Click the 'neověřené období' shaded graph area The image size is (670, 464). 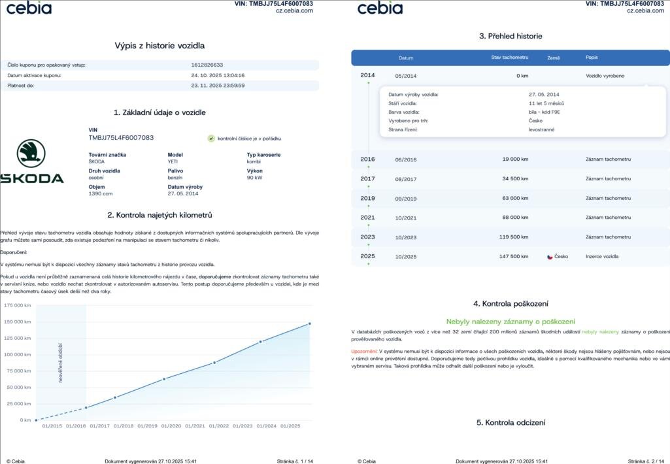61,363
